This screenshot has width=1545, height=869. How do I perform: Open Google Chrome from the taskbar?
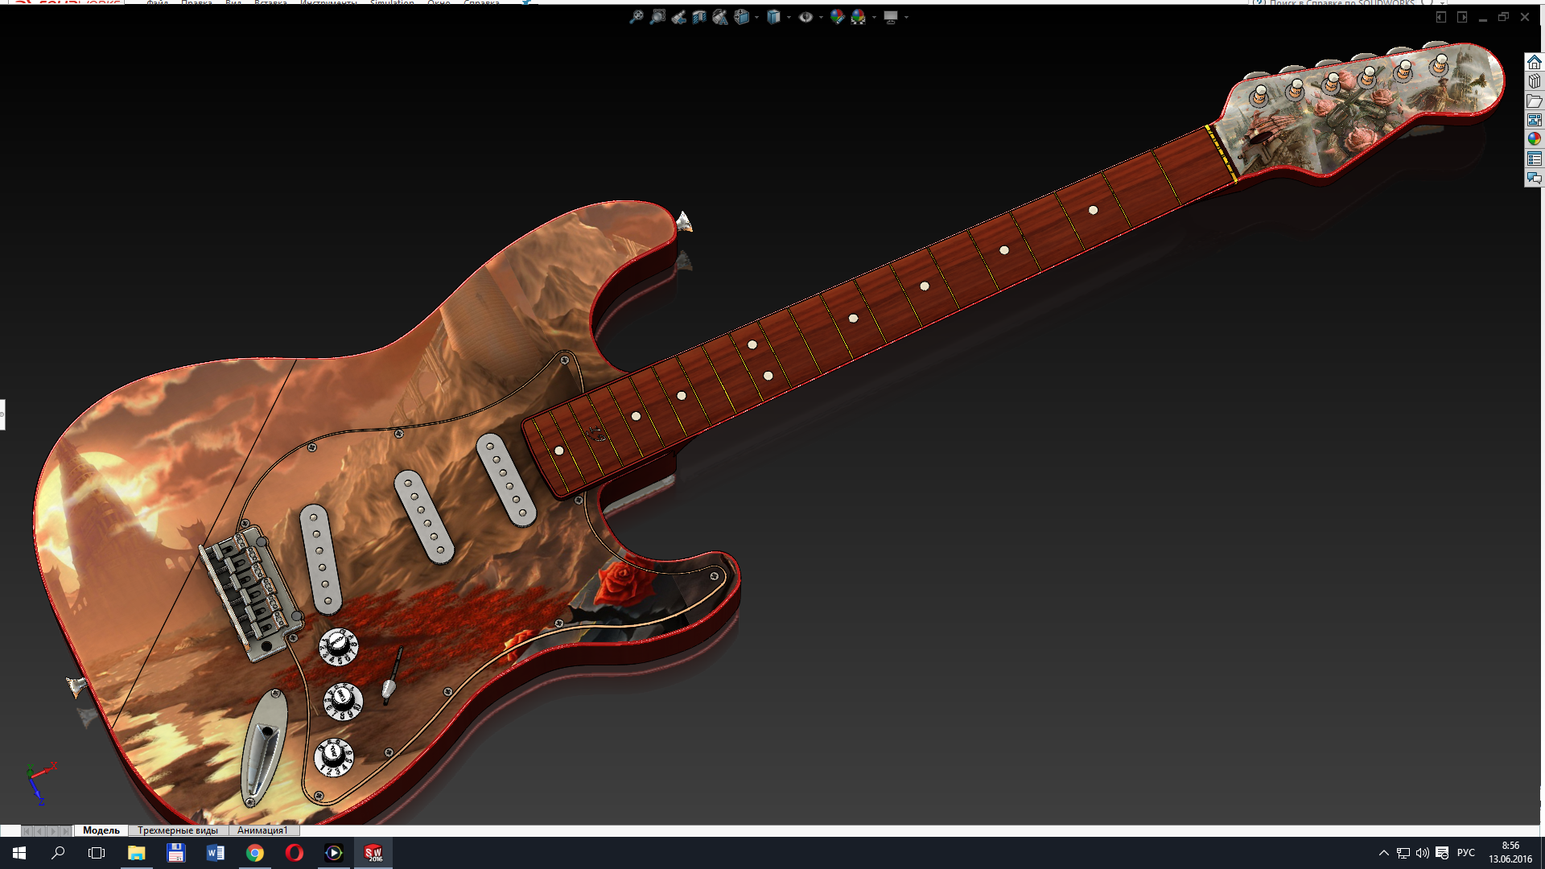point(254,853)
